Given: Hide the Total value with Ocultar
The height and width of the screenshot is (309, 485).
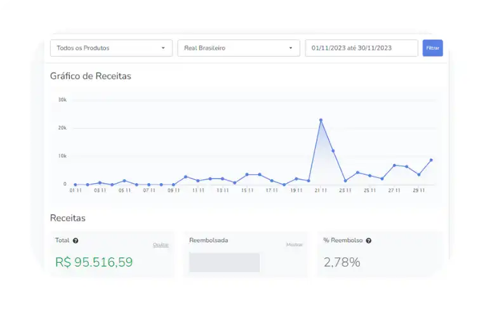Looking at the screenshot, I should [x=161, y=245].
